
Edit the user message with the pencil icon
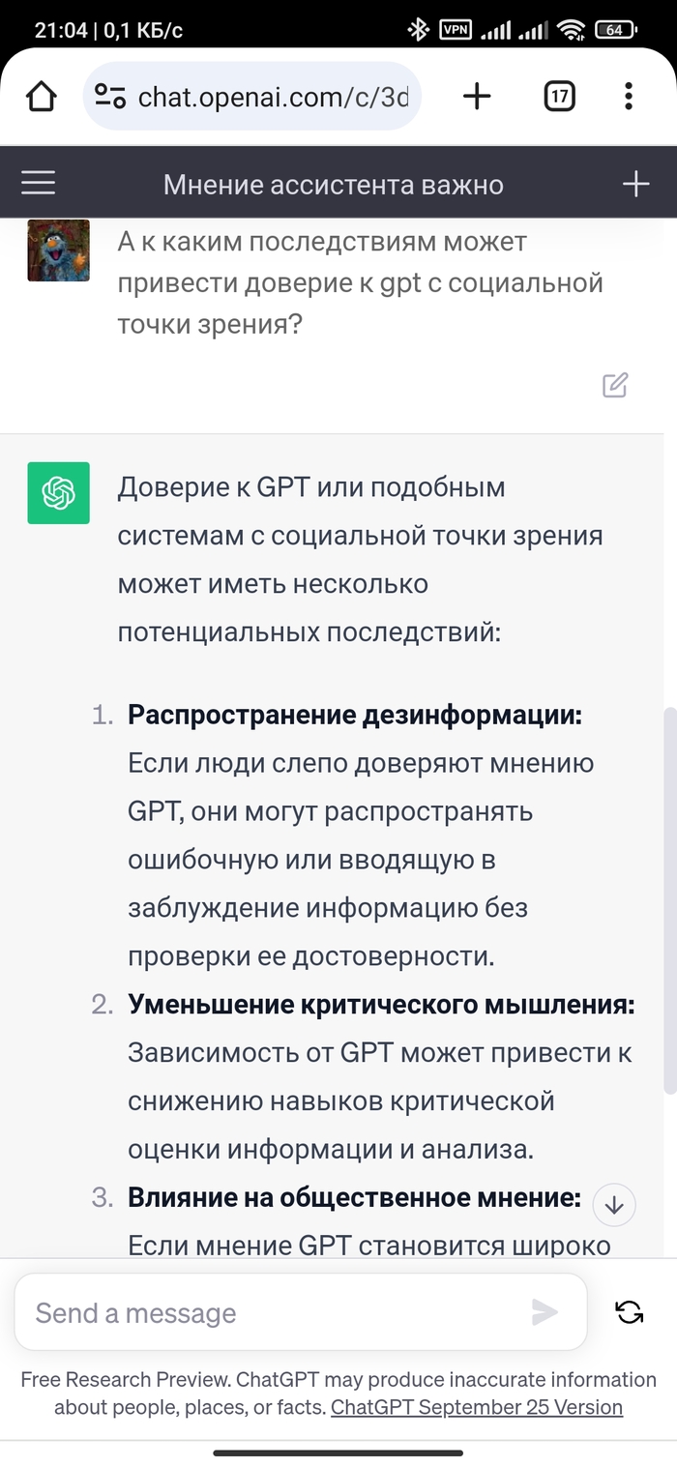(613, 385)
